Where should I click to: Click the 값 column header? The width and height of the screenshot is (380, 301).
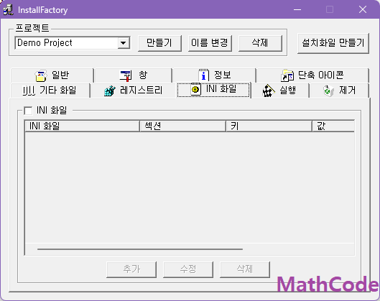[333, 126]
